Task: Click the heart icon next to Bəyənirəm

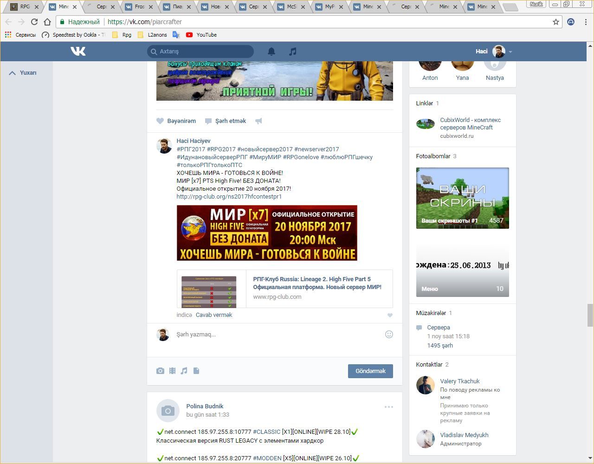Action: tap(160, 121)
